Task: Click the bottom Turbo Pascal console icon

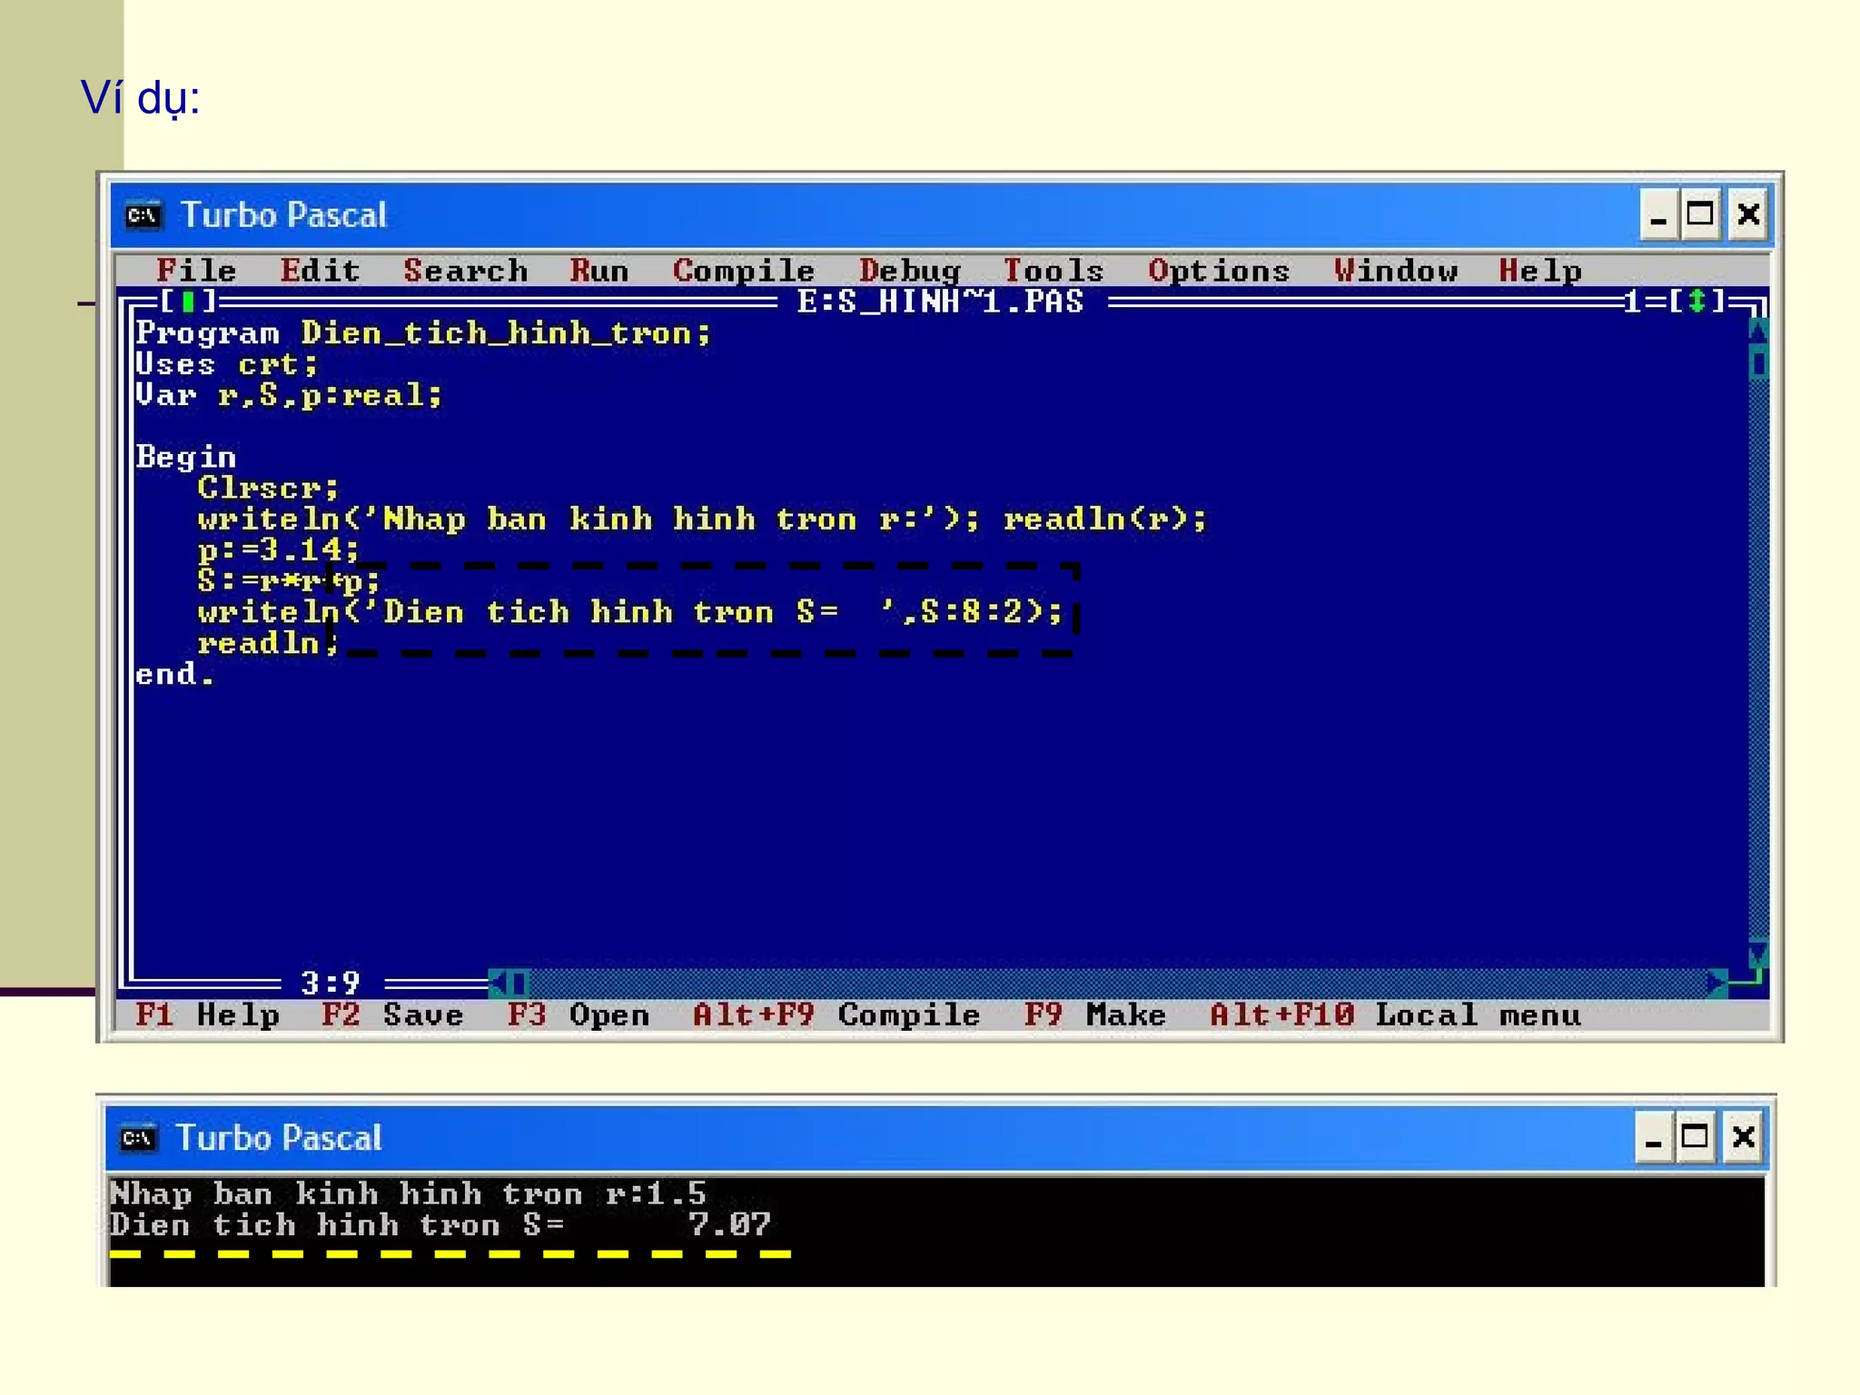Action: pyautogui.click(x=138, y=1138)
